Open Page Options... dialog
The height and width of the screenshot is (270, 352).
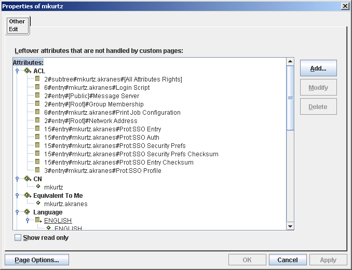[x=37, y=260]
